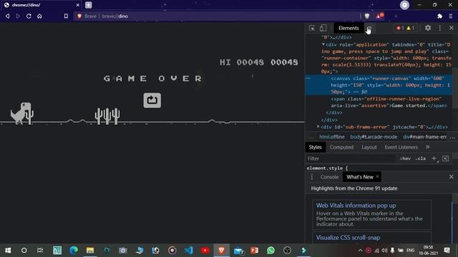Viewport: 458px width, 257px height.
Task: Open DevTools settings gear
Action: 428,28
